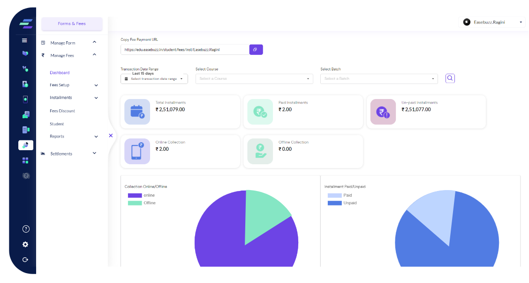Click the Forms & Fees button
The image size is (529, 283).
[x=72, y=23]
